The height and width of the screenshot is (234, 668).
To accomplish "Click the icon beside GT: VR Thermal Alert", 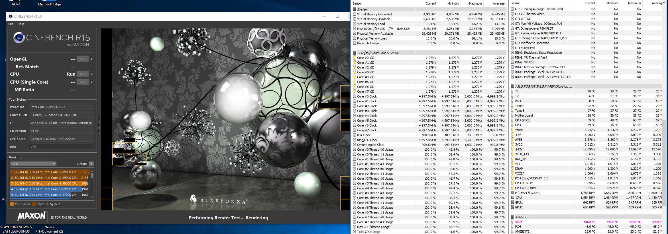I will [512, 14].
